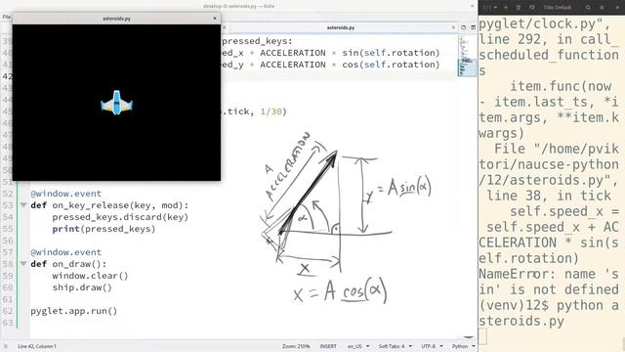Click the spaceship in the game window

[x=116, y=103]
